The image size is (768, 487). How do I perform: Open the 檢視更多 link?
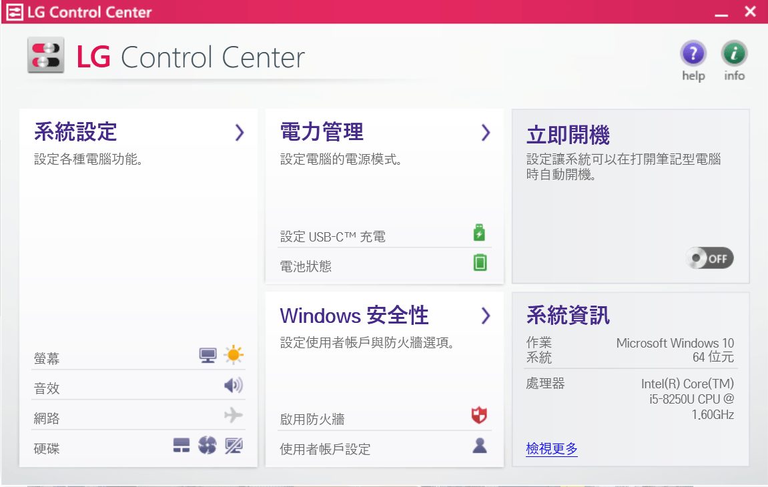click(x=552, y=449)
